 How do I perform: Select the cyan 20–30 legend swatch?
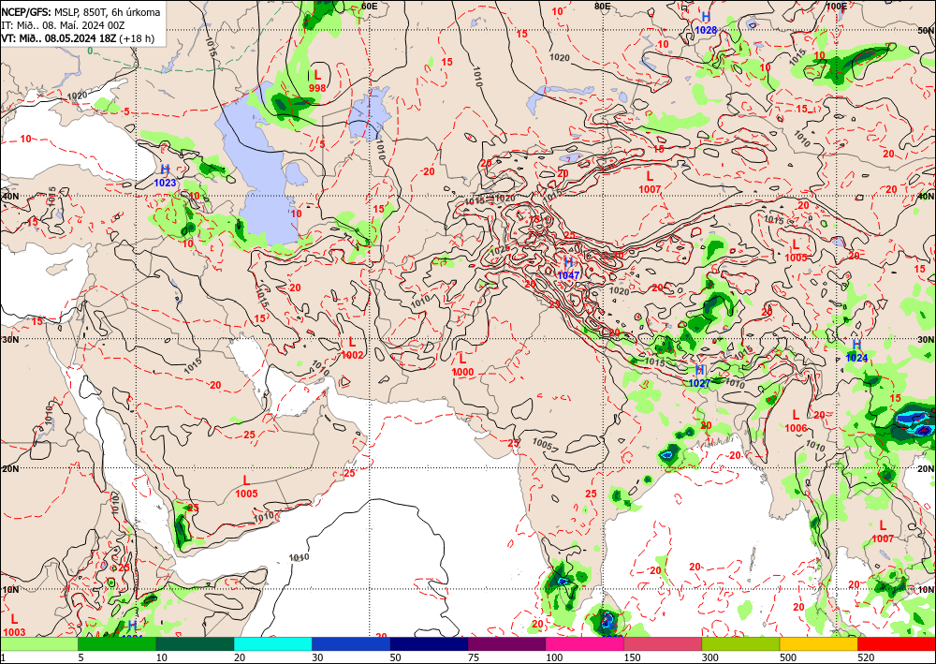click(272, 644)
